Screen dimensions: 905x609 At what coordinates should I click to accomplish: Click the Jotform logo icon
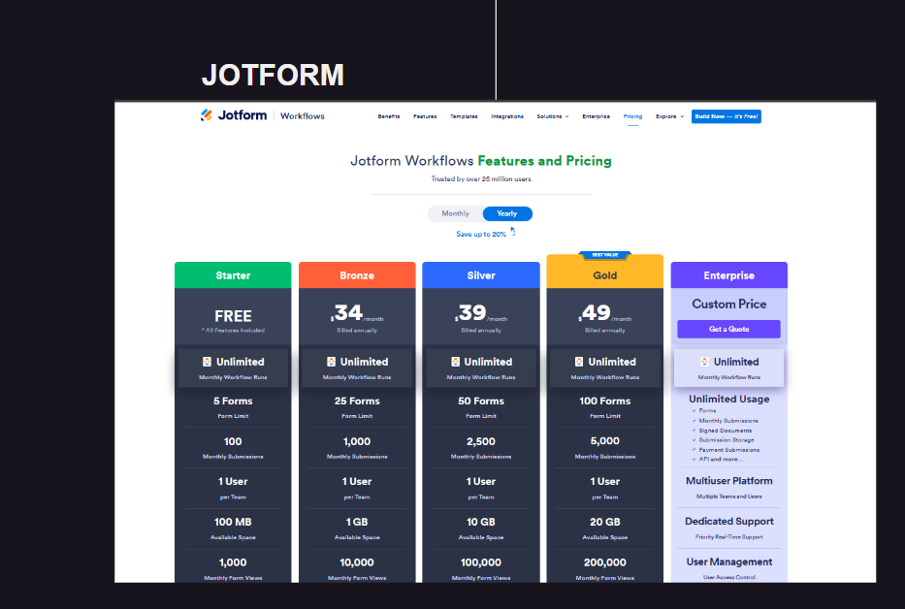tap(206, 115)
